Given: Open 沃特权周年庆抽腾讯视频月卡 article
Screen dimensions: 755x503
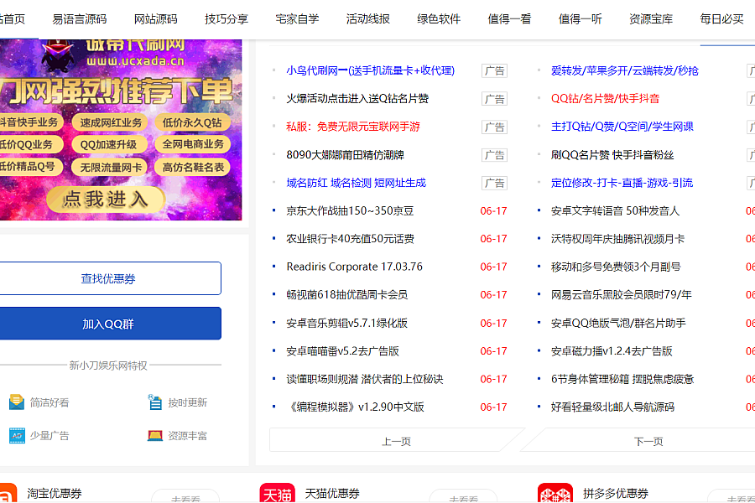Looking at the screenshot, I should pos(617,238).
